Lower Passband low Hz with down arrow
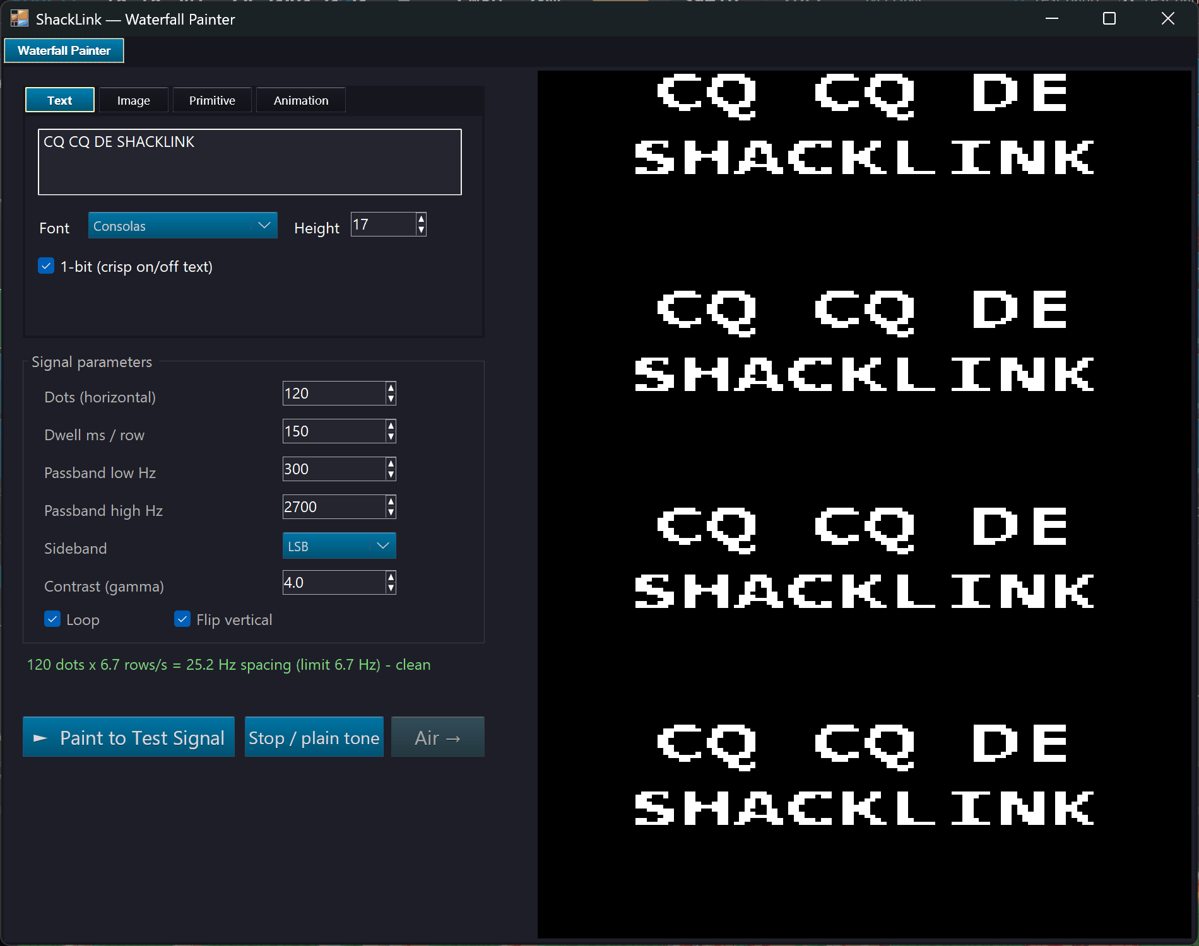The width and height of the screenshot is (1199, 946). point(391,475)
